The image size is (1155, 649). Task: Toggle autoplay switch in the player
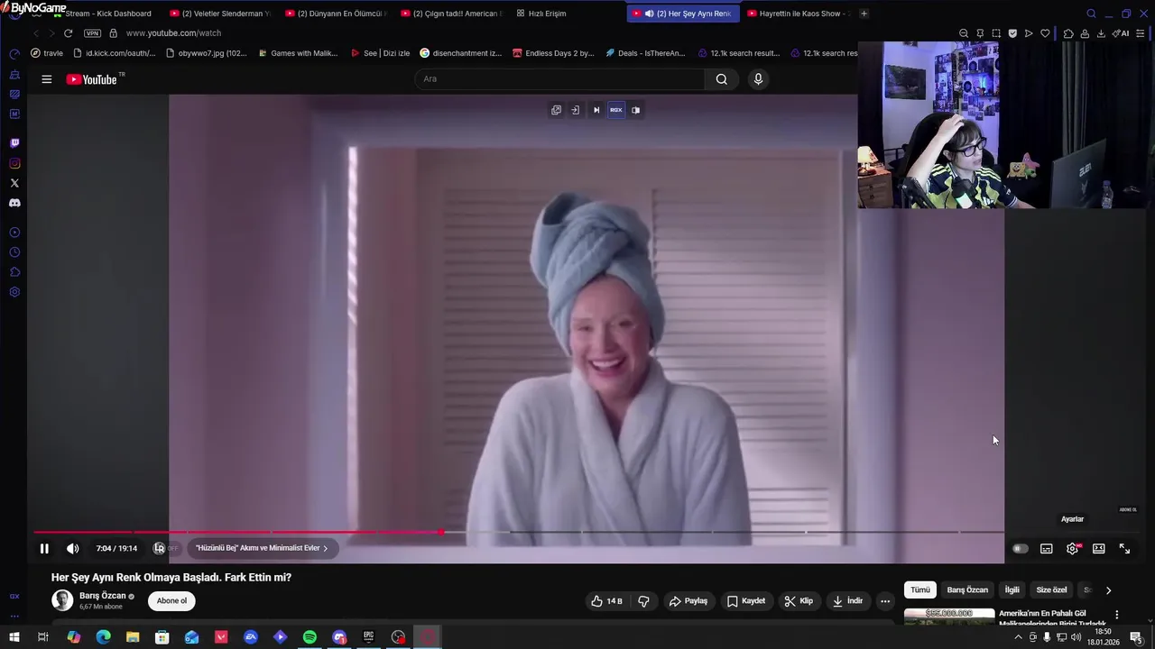[x=1020, y=548]
